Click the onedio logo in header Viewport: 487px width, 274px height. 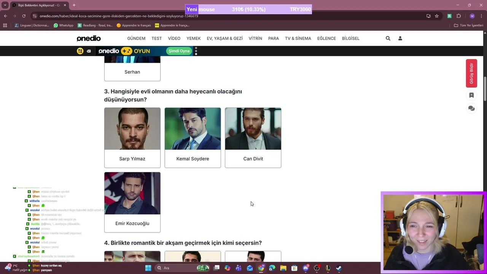pyautogui.click(x=89, y=38)
